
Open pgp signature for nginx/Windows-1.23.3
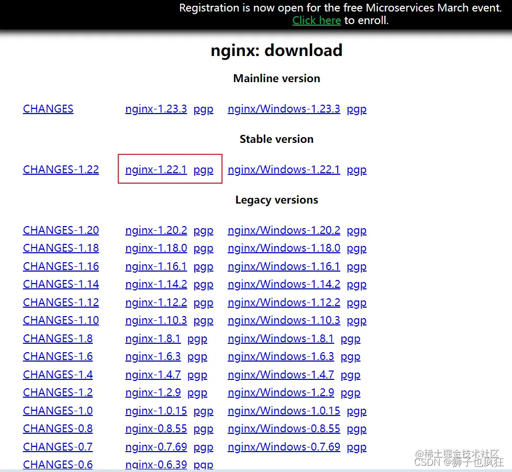[x=357, y=109]
